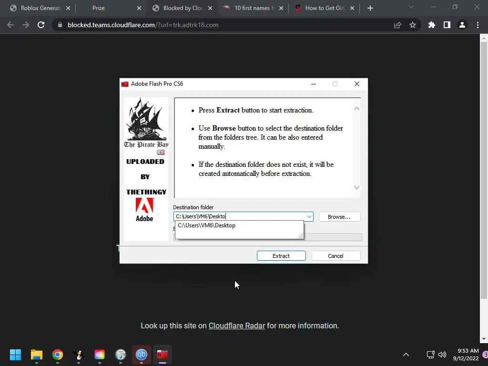The width and height of the screenshot is (488, 366).
Task: Open network settings tray icon
Action: point(430,355)
